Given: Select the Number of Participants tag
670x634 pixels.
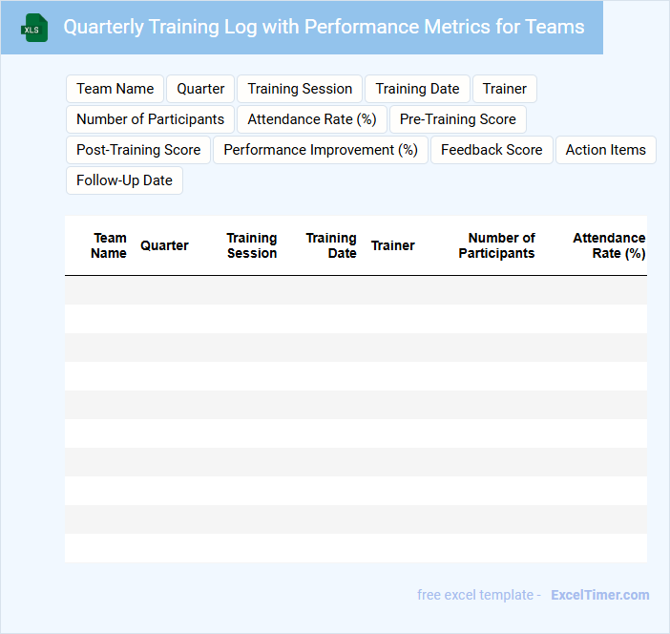Looking at the screenshot, I should [150, 119].
